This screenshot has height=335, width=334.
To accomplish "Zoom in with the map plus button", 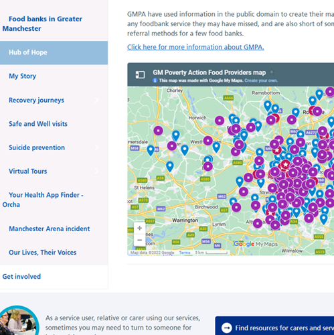I will [140, 228].
